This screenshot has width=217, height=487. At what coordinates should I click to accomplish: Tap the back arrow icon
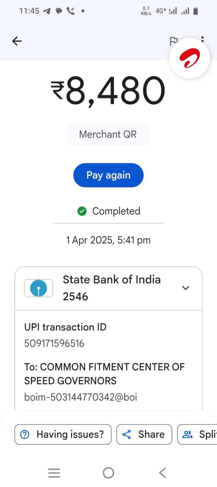coord(17,41)
